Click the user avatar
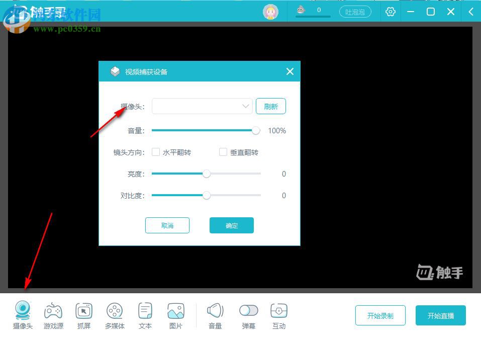Image resolution: width=481 pixels, height=337 pixels. pos(270,12)
